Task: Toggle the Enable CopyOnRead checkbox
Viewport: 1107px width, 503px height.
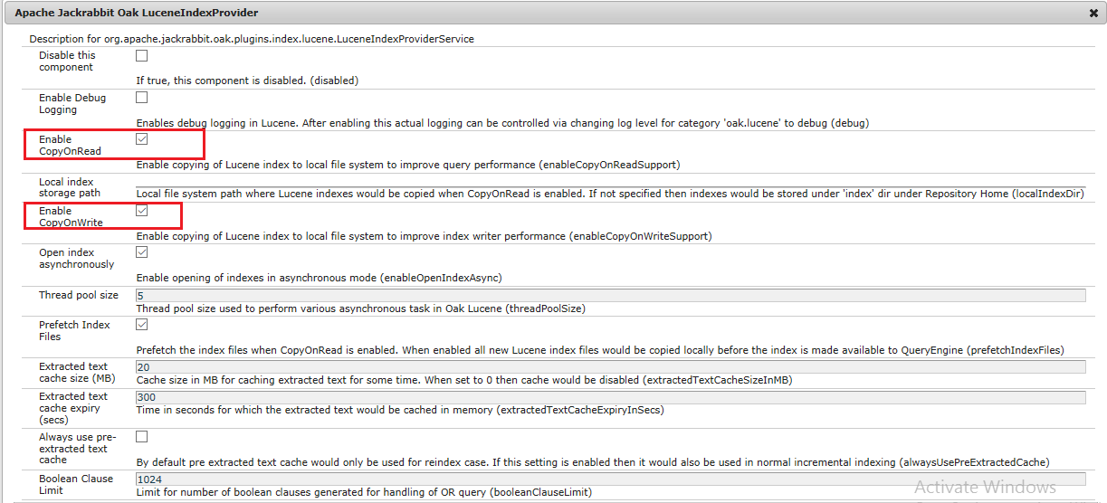Action: tap(142, 139)
